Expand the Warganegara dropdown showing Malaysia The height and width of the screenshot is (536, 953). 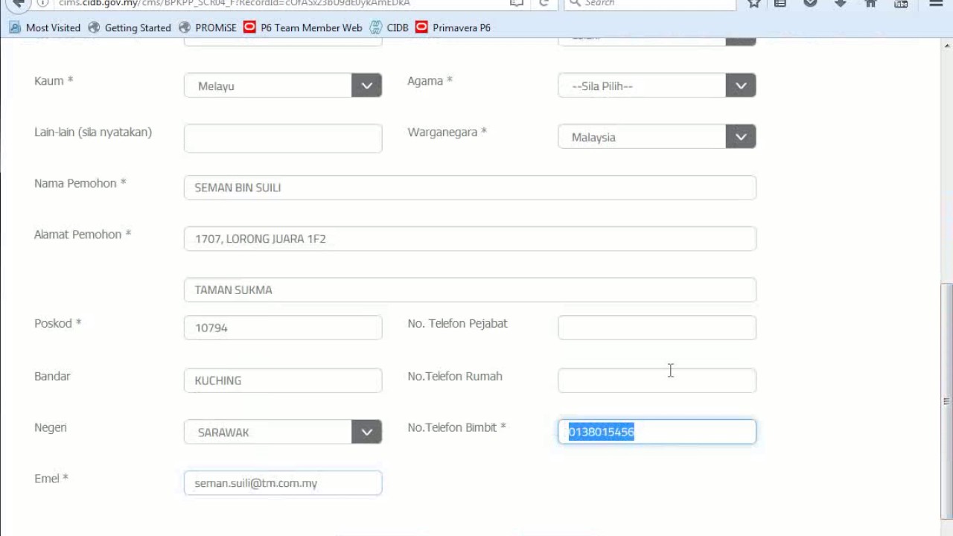click(x=657, y=137)
